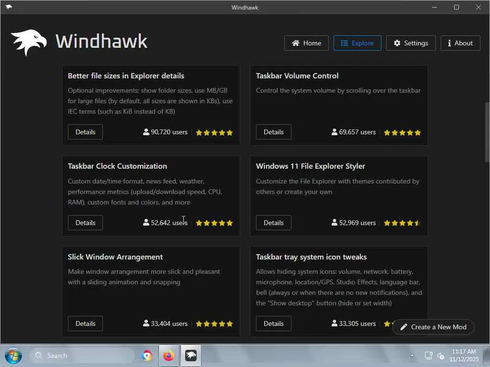Click user icon beside 33,305 users

pos(334,324)
